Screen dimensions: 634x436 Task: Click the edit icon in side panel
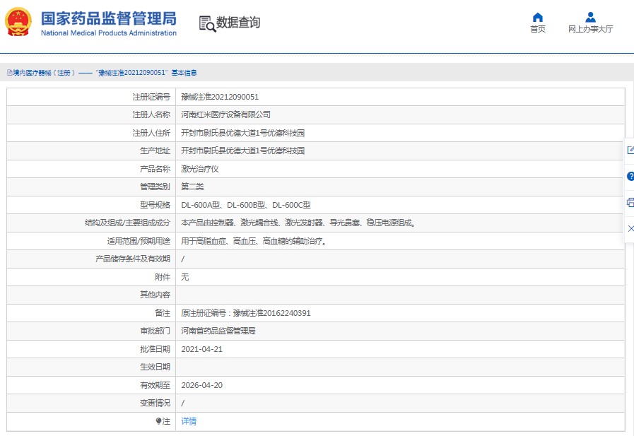tap(630, 151)
